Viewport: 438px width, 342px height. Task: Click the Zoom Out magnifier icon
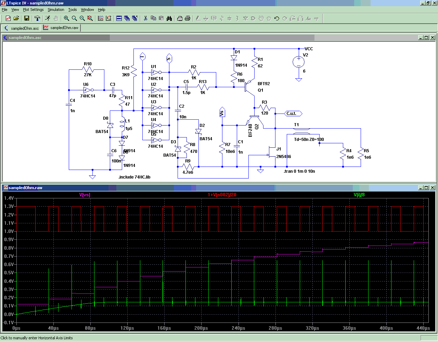click(82, 18)
